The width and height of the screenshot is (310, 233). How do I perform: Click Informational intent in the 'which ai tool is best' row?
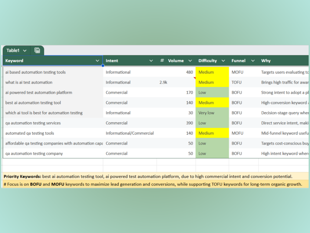tap(130, 113)
